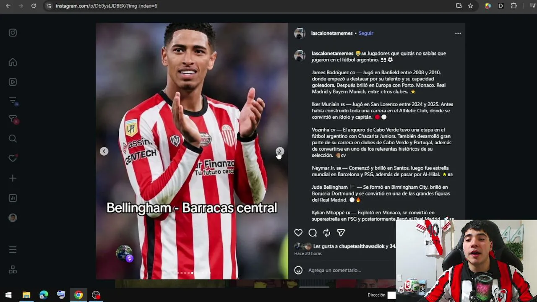
Task: Follow lascalonetamemes with Seguir
Action: click(366, 33)
